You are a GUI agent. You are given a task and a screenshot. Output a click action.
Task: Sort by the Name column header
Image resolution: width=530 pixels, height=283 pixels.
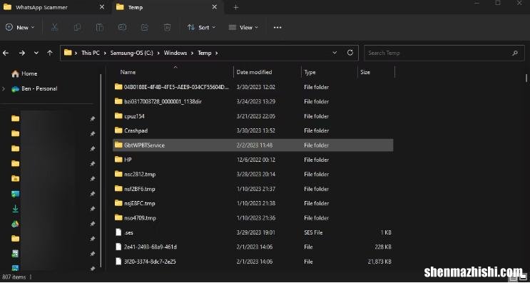(x=128, y=72)
